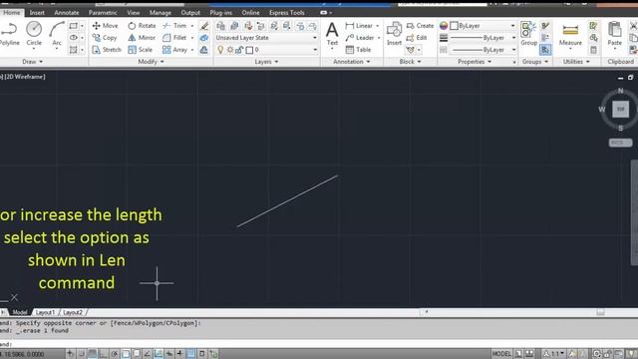Pick the Array tool
Viewport: 638px width, 359px height.
(175, 50)
